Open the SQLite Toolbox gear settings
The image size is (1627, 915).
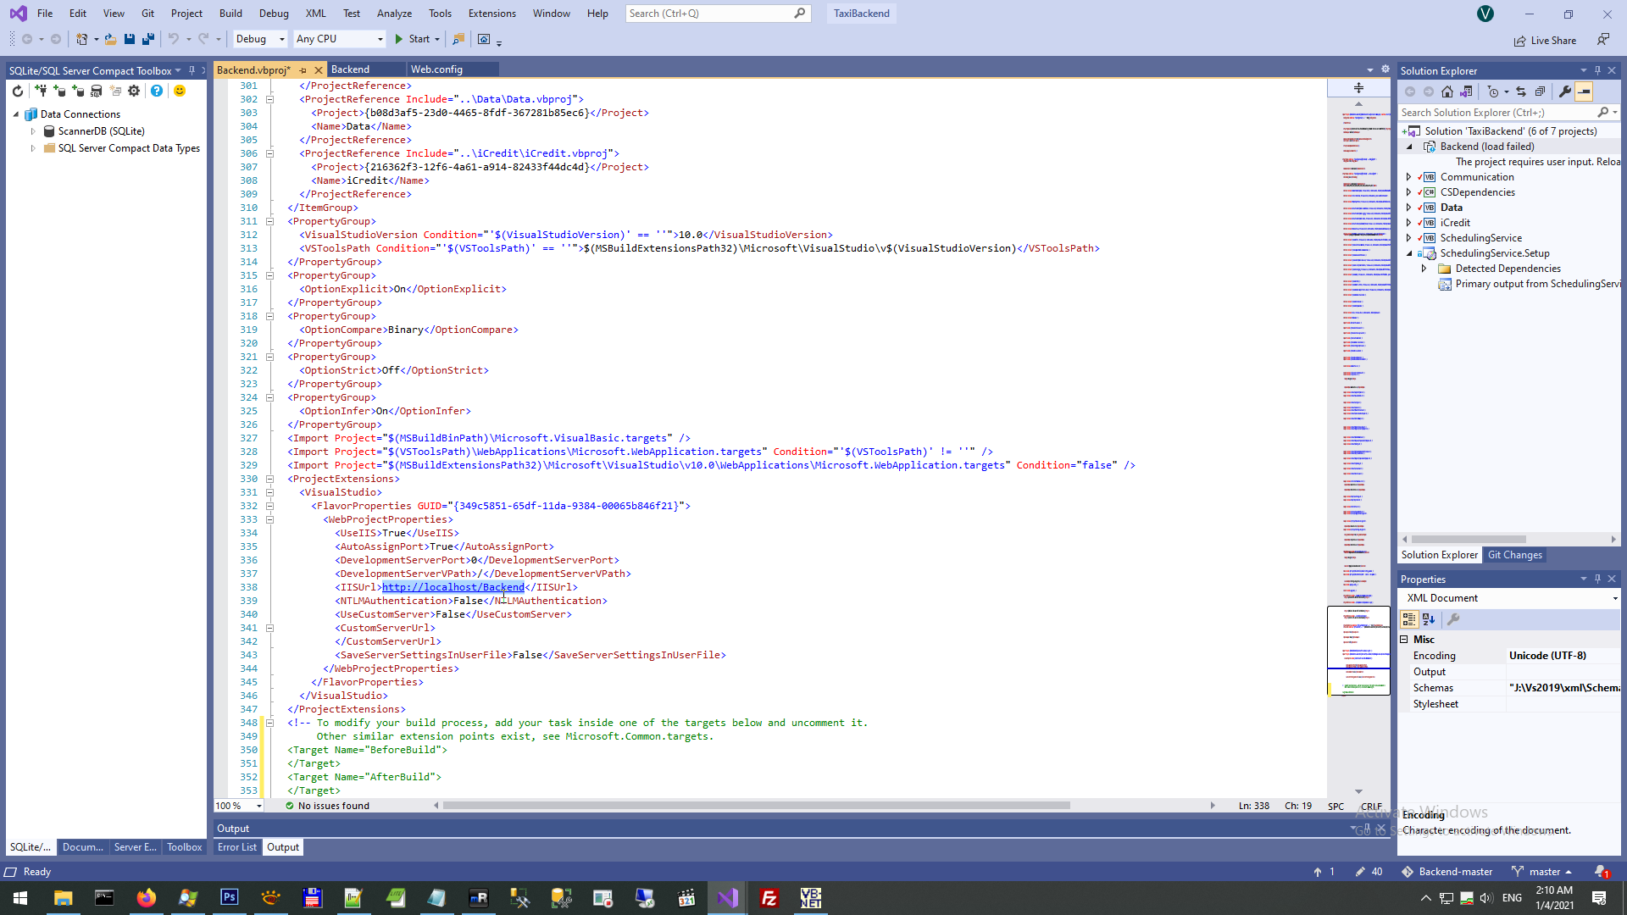(x=134, y=91)
